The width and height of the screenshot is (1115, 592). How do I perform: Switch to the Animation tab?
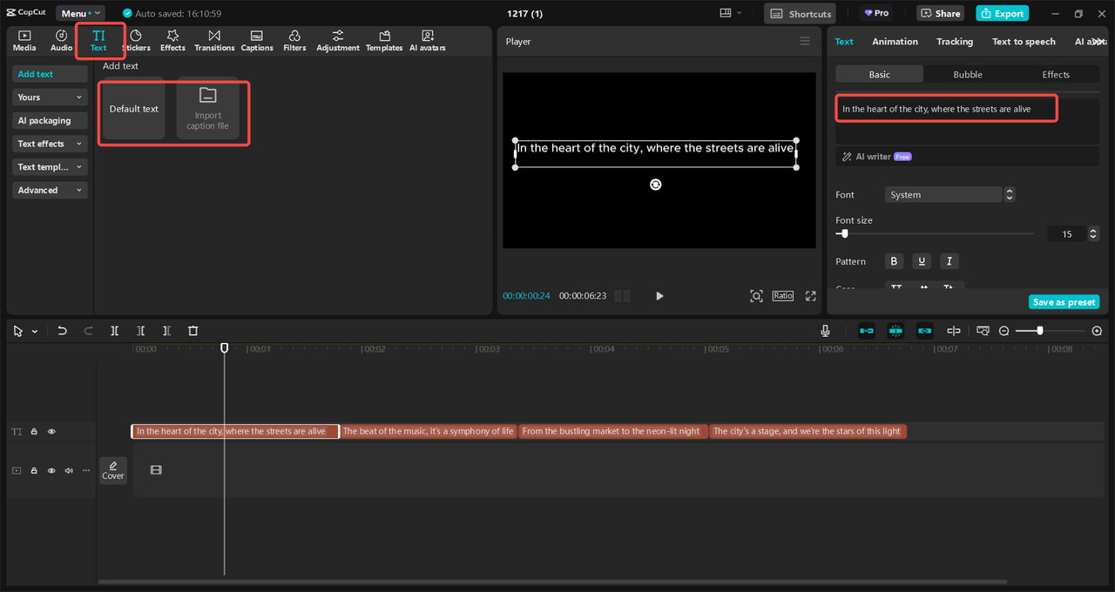[895, 42]
